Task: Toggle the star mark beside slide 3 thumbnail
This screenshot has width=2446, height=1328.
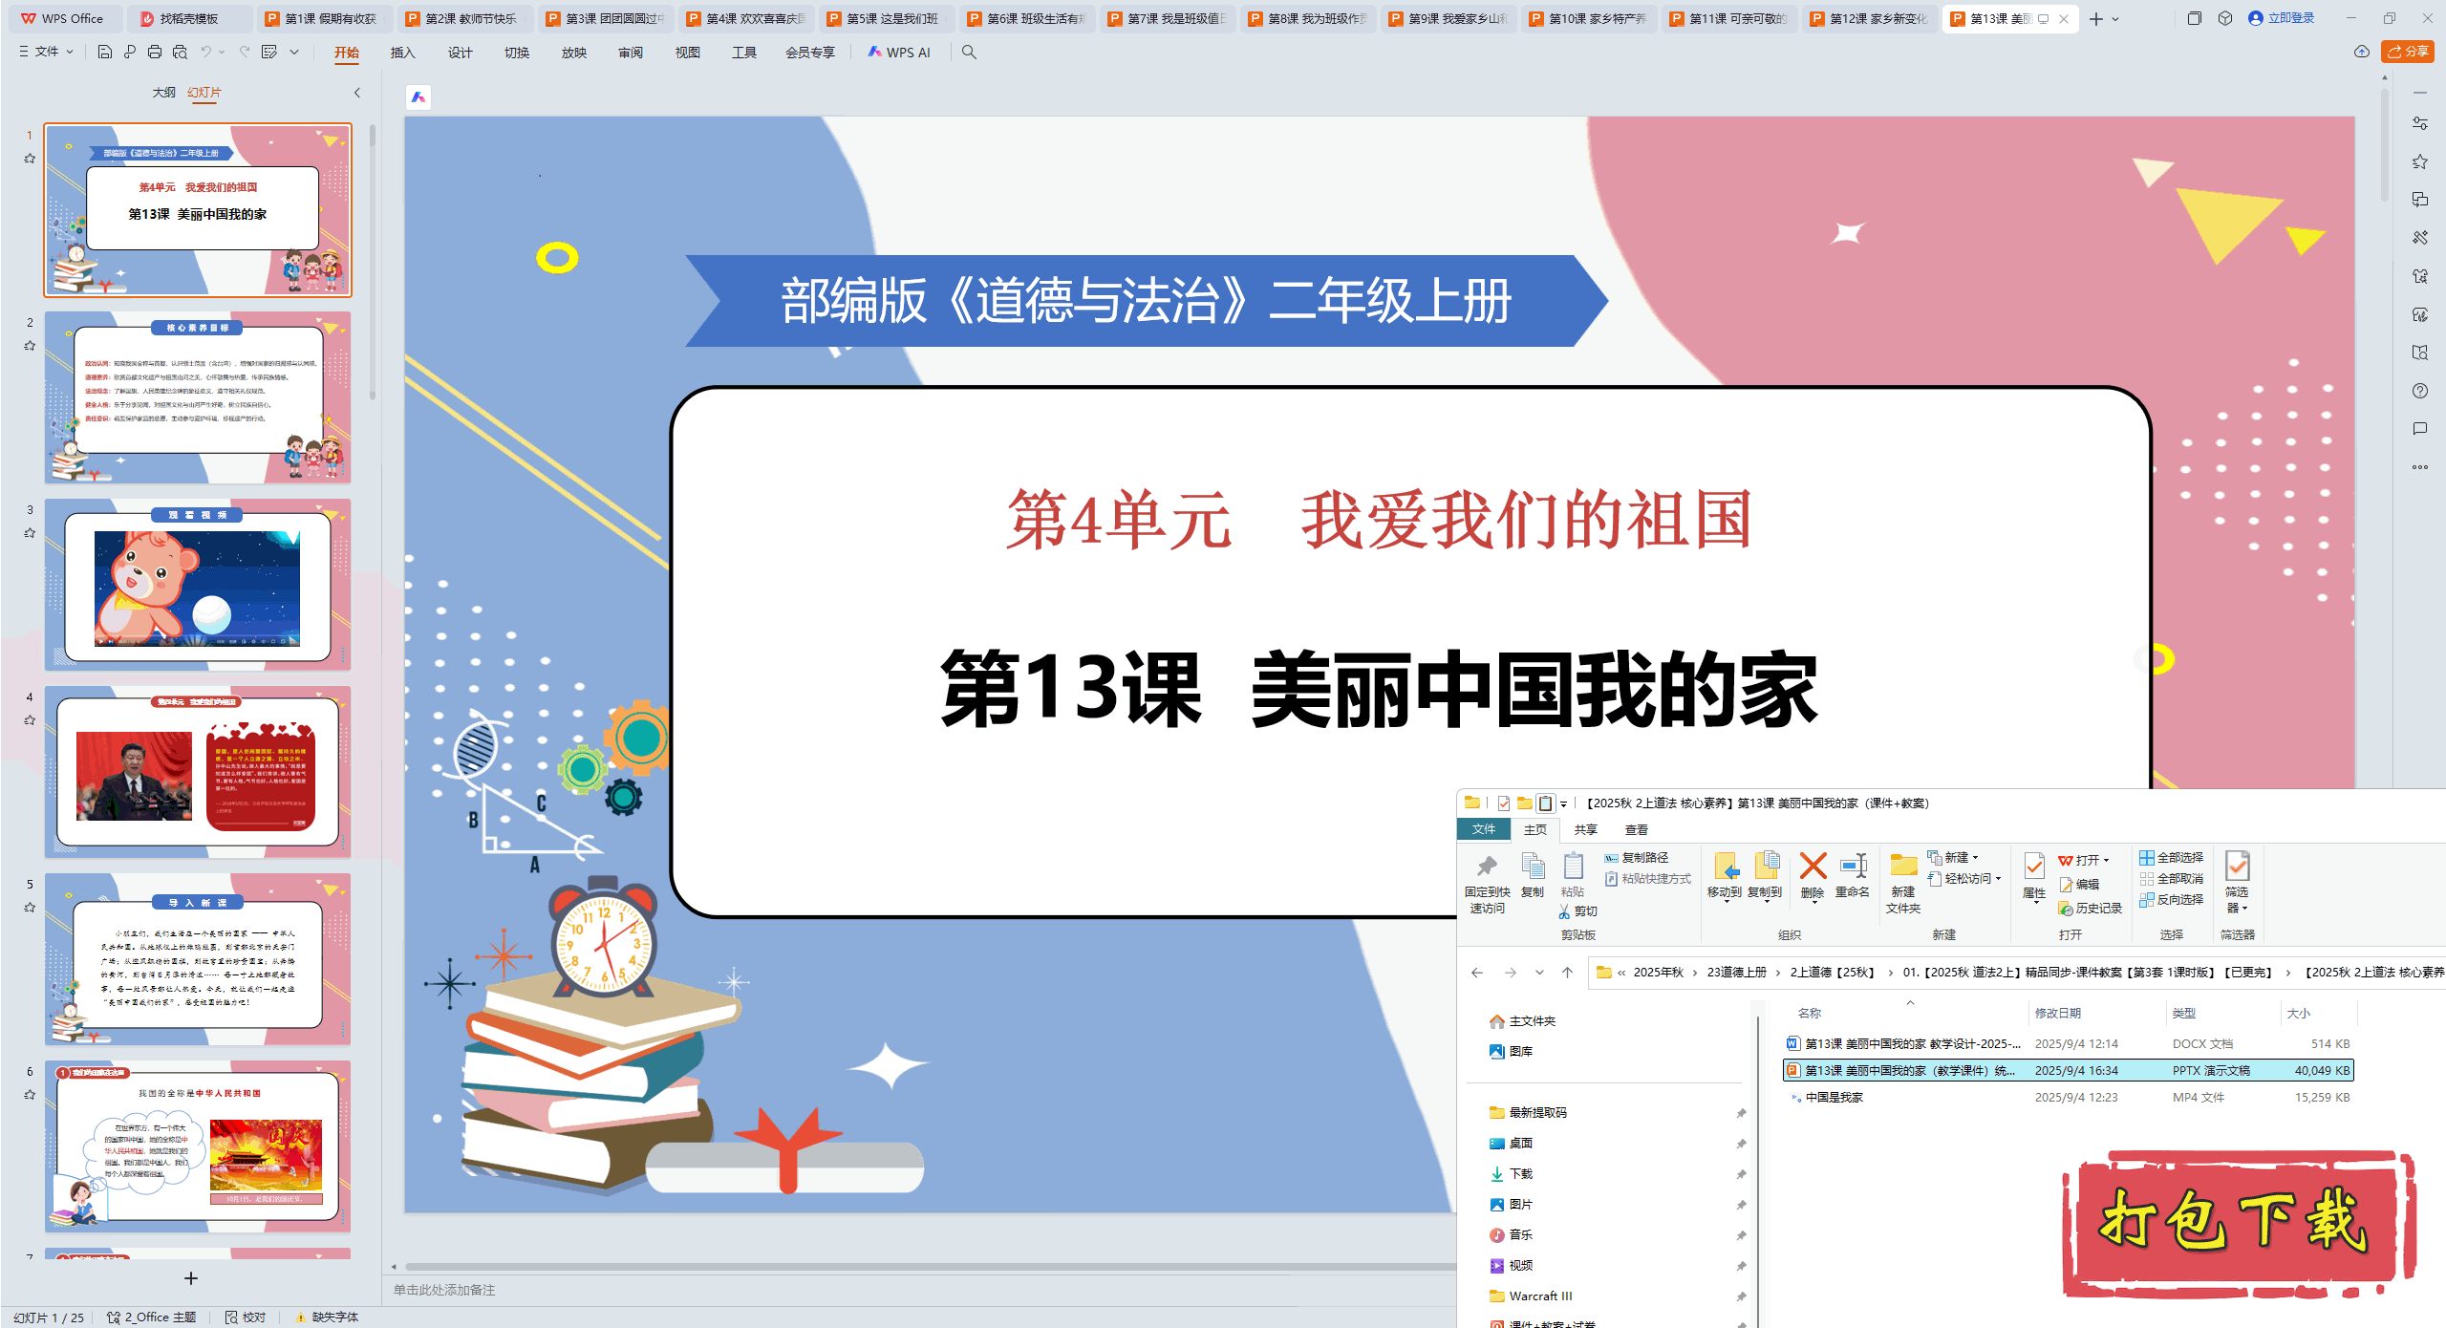Action: pyautogui.click(x=30, y=533)
